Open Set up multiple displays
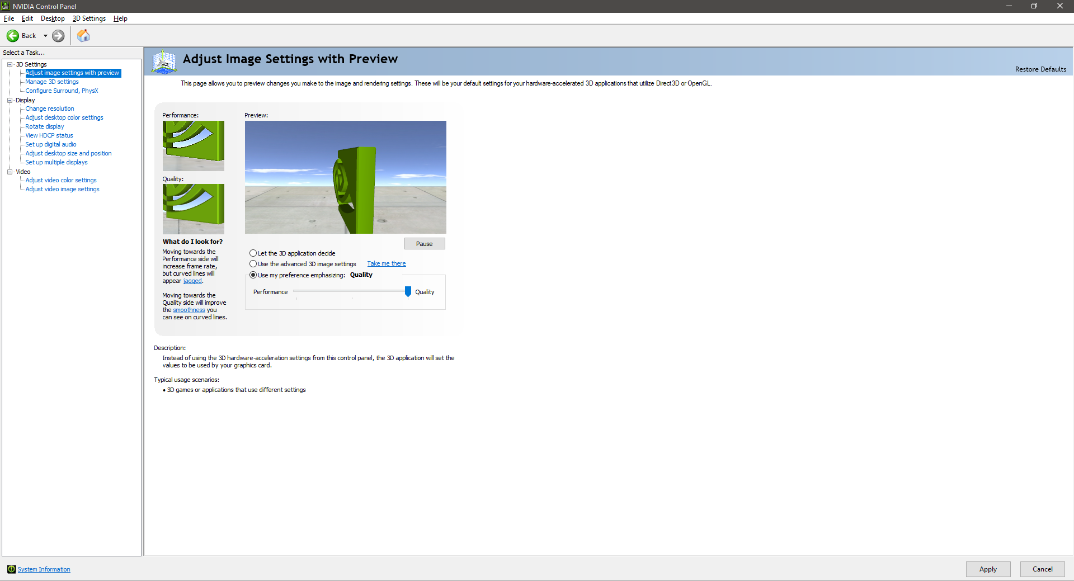 point(56,162)
